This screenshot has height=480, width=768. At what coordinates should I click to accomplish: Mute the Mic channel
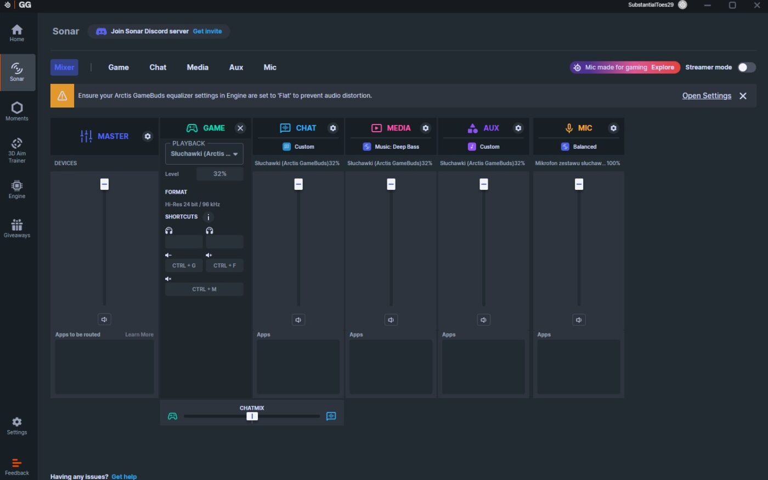pyautogui.click(x=579, y=320)
